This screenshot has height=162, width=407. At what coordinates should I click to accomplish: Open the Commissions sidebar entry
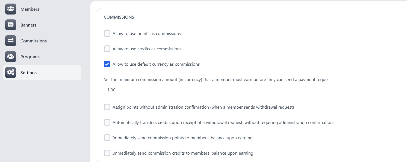33,41
